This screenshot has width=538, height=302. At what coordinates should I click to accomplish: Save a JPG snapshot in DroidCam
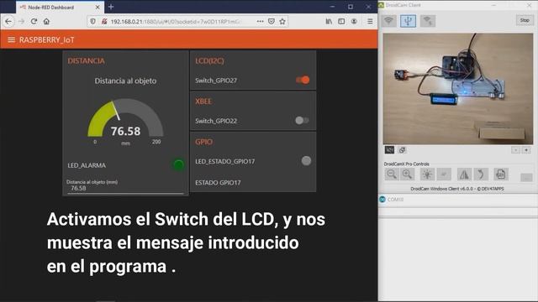coord(501,174)
